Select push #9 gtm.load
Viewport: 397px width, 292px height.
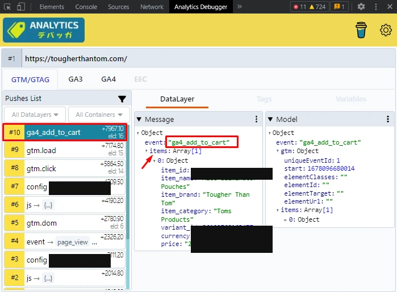point(65,150)
